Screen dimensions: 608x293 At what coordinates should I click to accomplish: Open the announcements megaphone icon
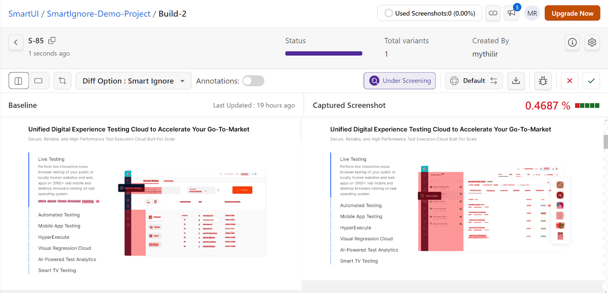511,13
